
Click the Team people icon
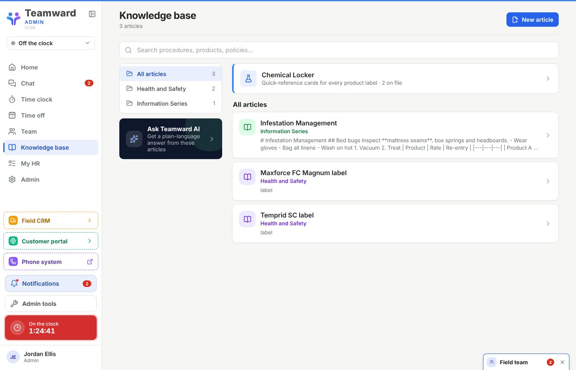coord(12,131)
